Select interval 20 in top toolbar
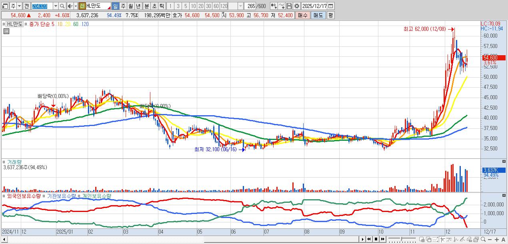This screenshot has width=508, height=244. (201, 6)
